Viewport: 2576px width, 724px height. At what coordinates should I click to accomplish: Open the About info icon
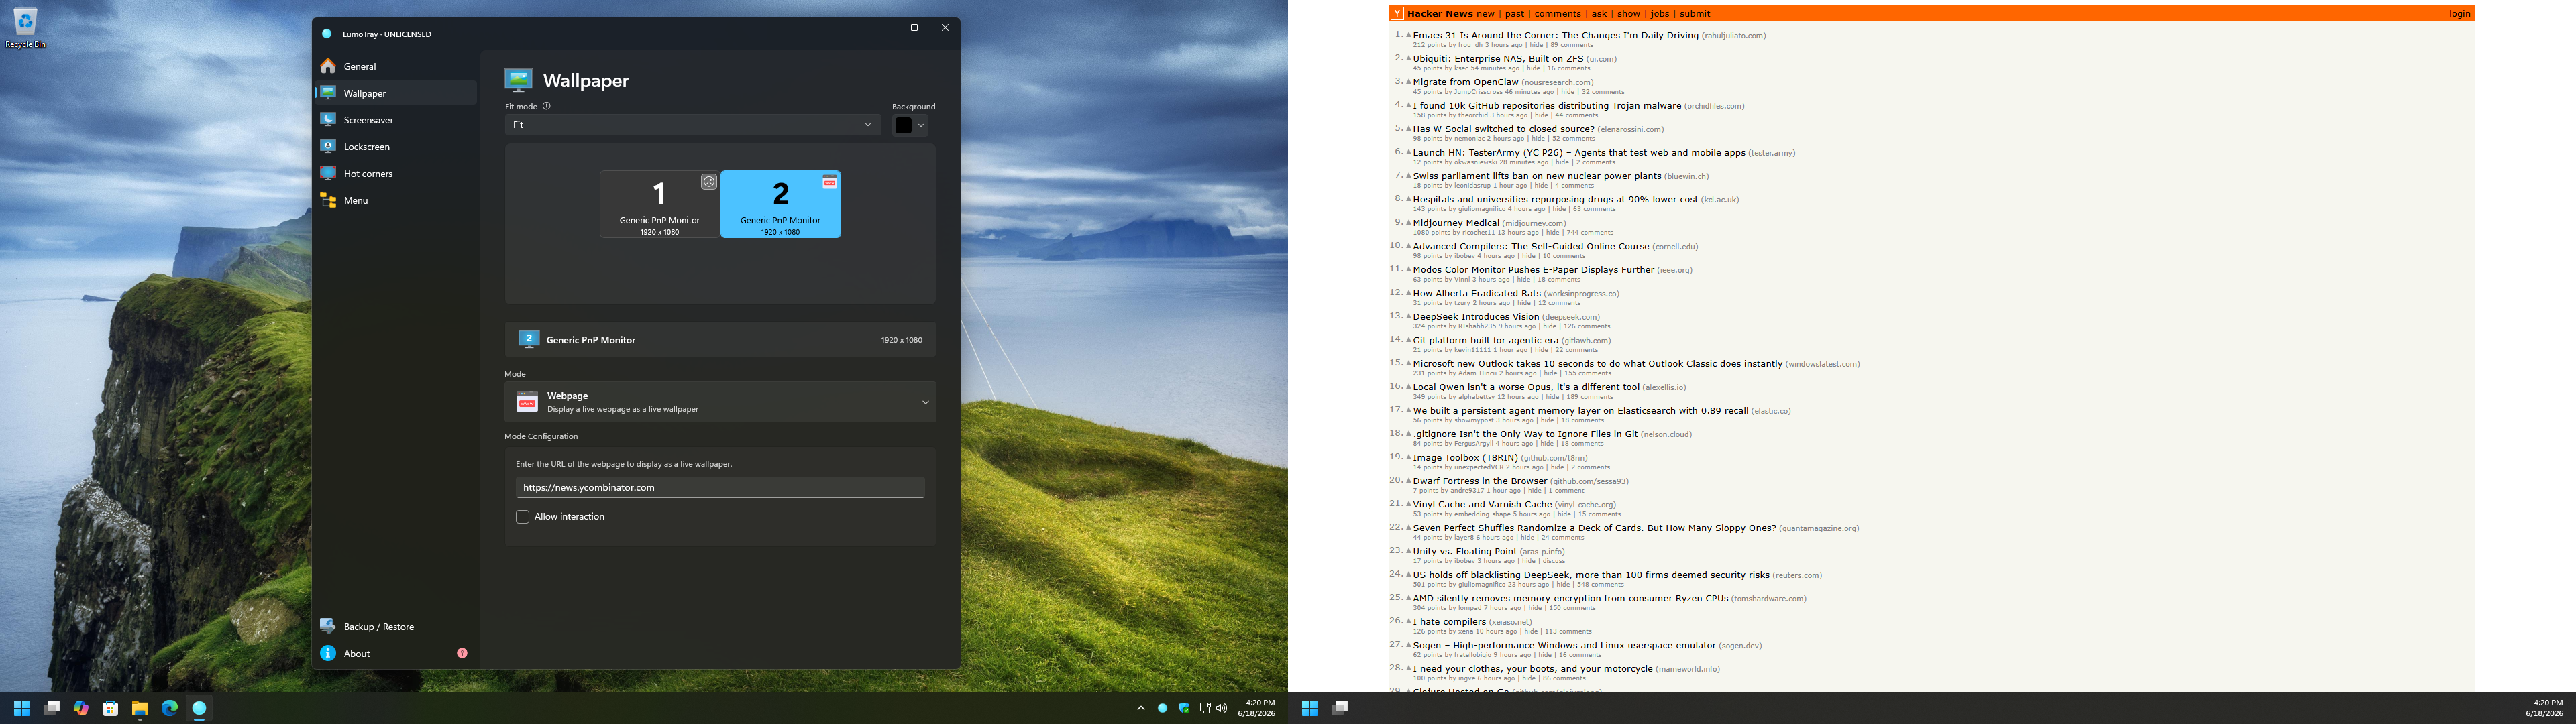(328, 654)
